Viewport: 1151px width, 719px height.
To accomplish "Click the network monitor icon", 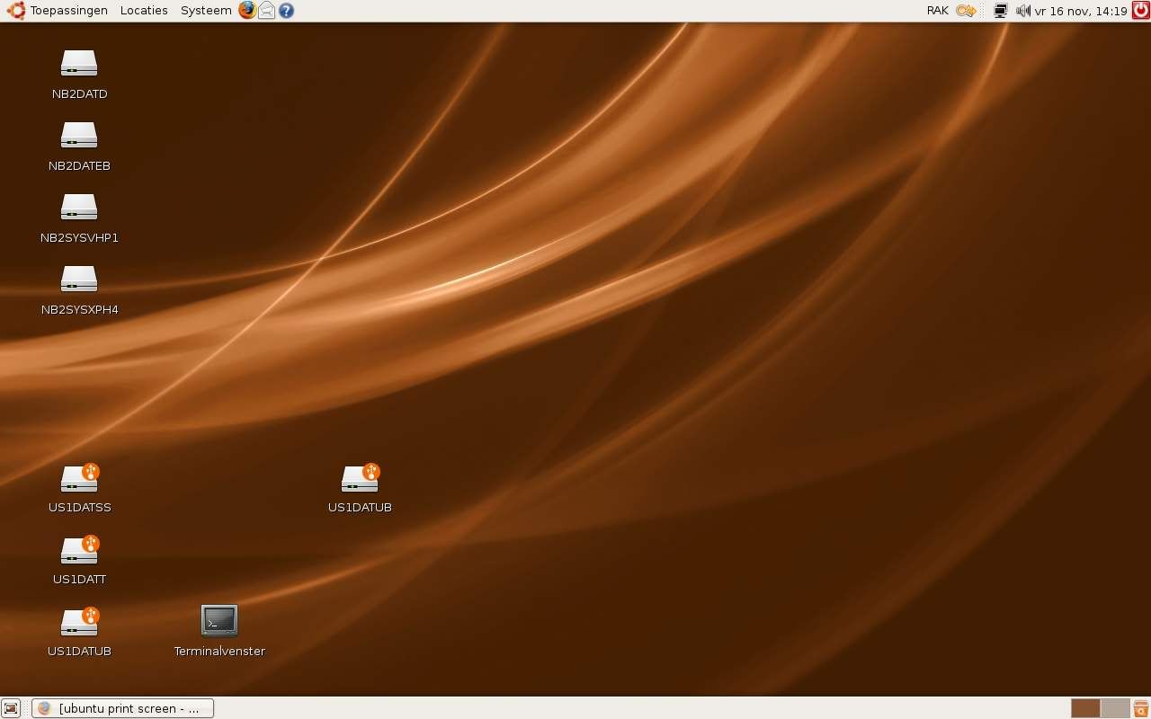I will coord(1000,11).
